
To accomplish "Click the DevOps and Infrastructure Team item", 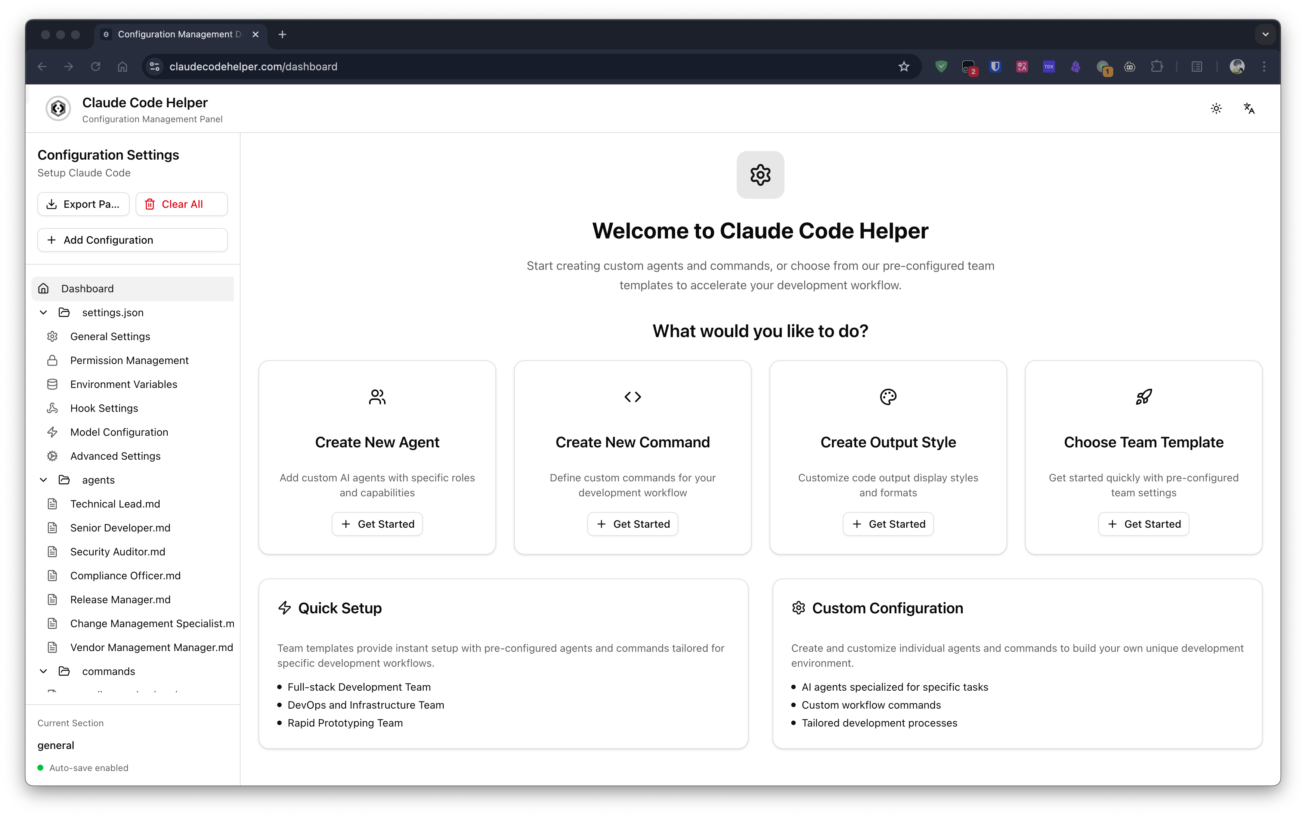I will pos(366,705).
